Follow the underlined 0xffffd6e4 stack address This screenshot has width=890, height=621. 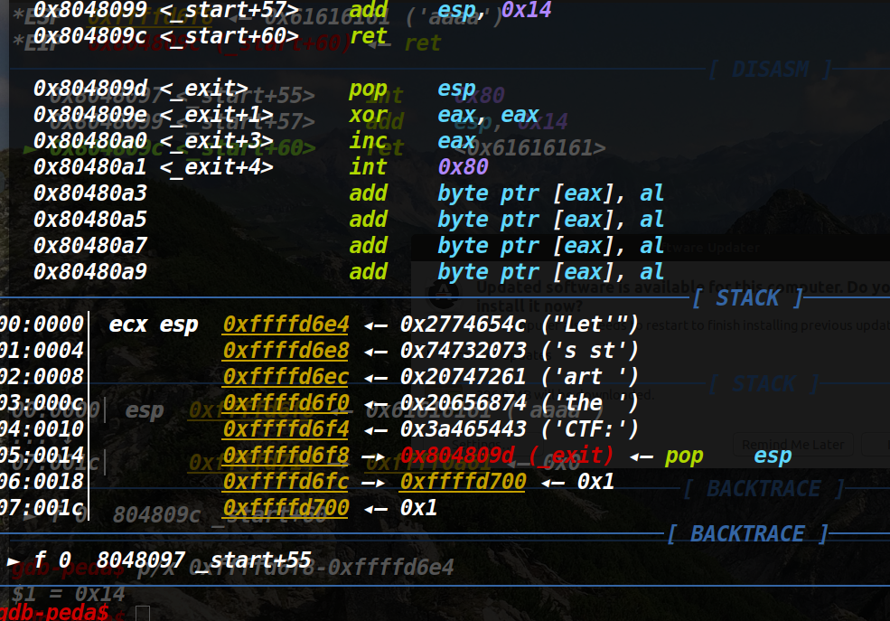coord(286,324)
